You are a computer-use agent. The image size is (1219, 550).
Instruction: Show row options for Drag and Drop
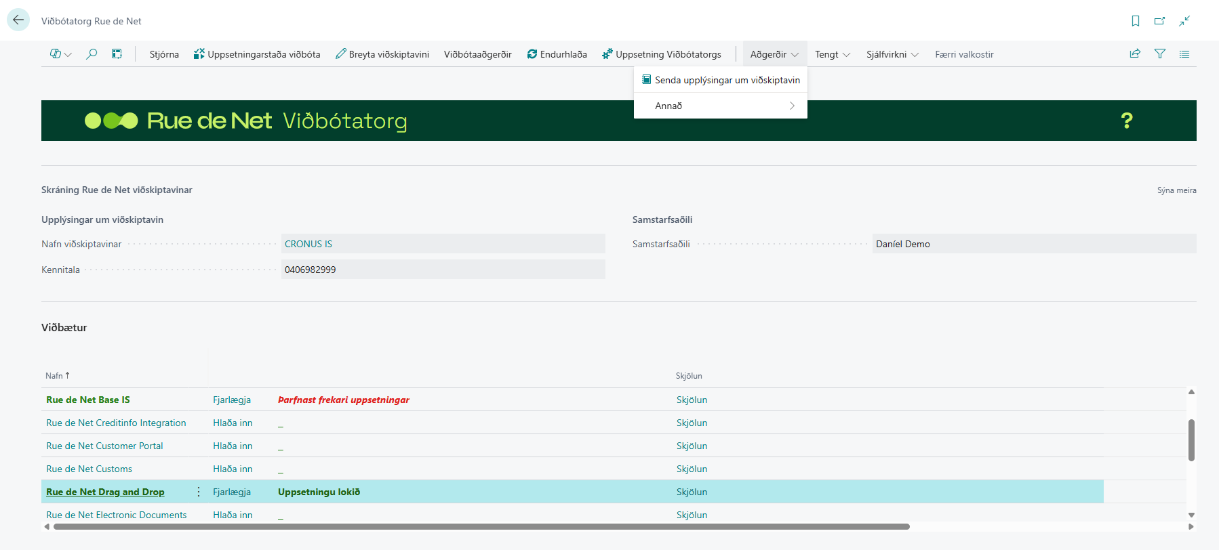(x=198, y=492)
